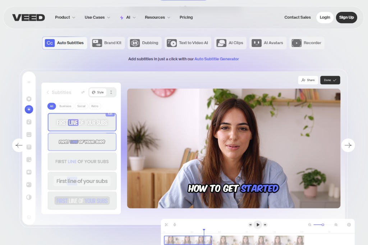Click the first video thumbnail in the timeline
The height and width of the screenshot is (245, 368).
point(188,240)
